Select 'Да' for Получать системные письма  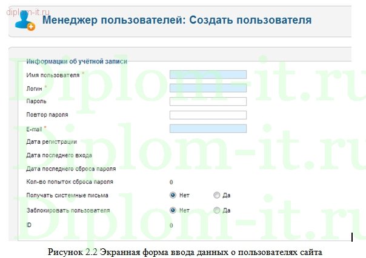pos(216,195)
